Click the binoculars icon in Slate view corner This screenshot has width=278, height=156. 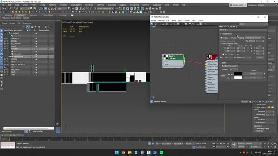point(152,97)
